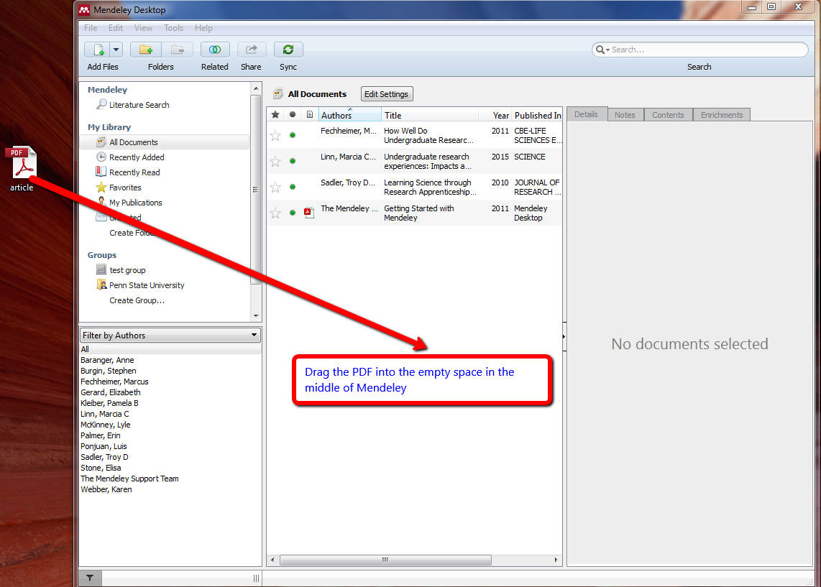This screenshot has width=821, height=587.
Task: Open the View menu
Action: (x=143, y=28)
